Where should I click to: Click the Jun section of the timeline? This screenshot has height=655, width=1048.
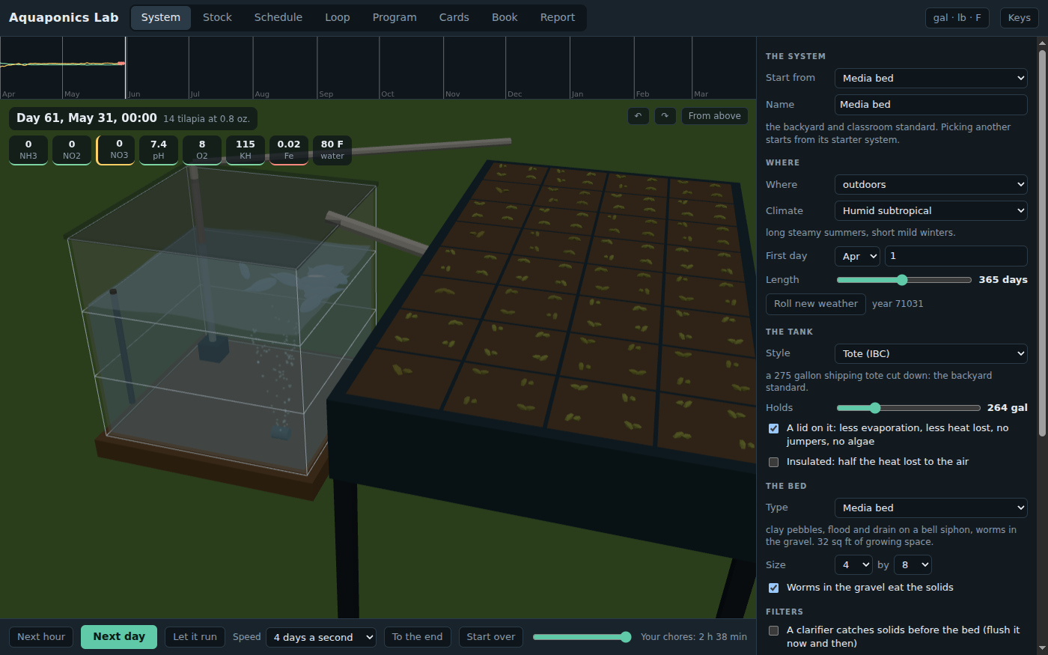tap(157, 67)
